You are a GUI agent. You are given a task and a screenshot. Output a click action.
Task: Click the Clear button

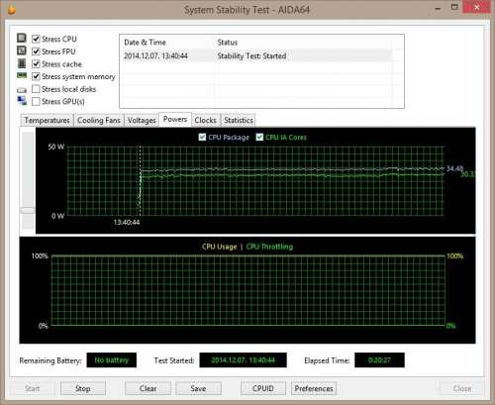click(x=148, y=388)
